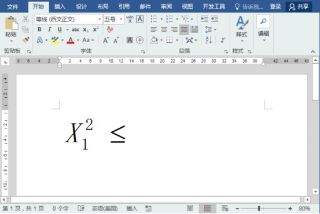Apply red font color

[x=71, y=40]
